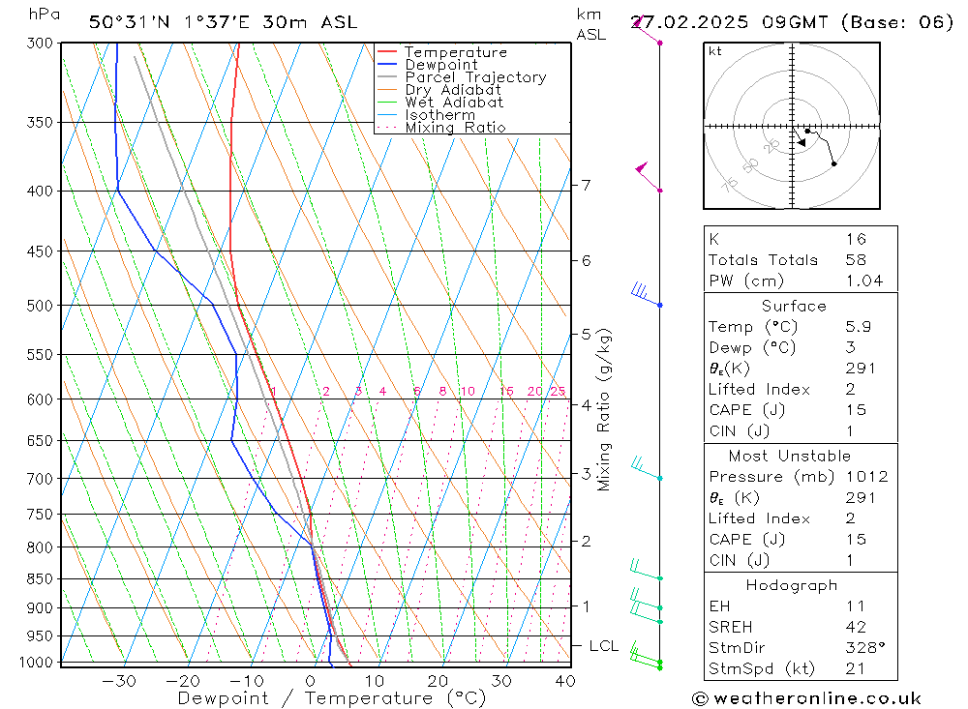This screenshot has width=968, height=709.
Task: Click the pink mixing ratio label 10
Action: tap(468, 391)
